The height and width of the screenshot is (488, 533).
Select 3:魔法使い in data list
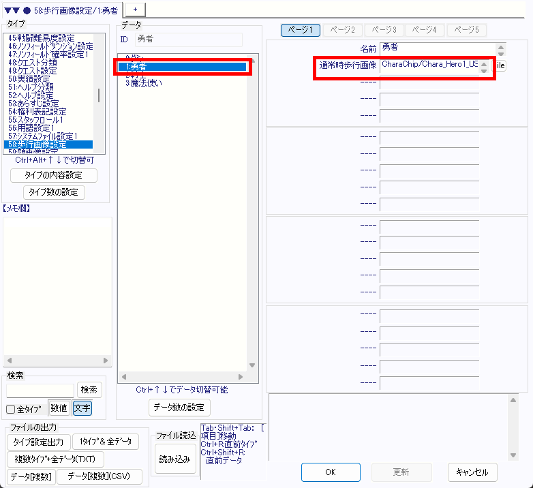point(143,82)
